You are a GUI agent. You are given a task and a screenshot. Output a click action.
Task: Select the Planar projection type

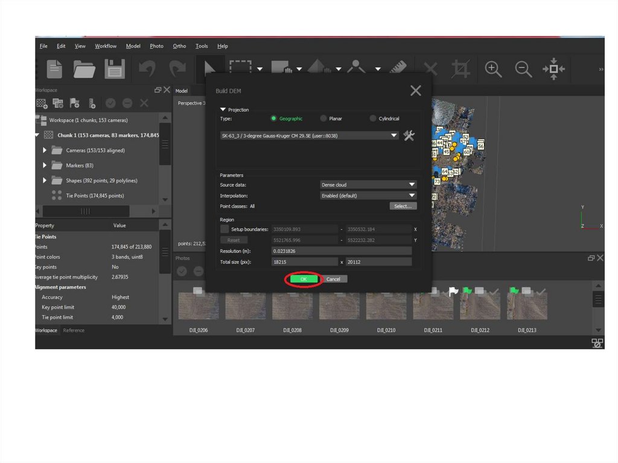pos(324,119)
